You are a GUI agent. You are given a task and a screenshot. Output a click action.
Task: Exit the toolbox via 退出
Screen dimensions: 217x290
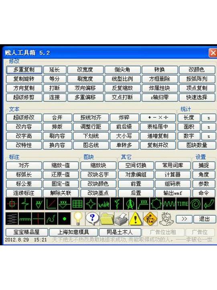[x=205, y=219]
